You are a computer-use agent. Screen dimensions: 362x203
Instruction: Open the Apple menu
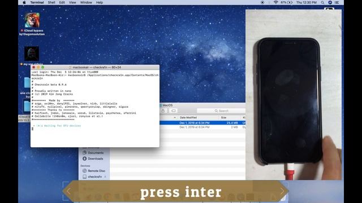[x=24, y=2]
